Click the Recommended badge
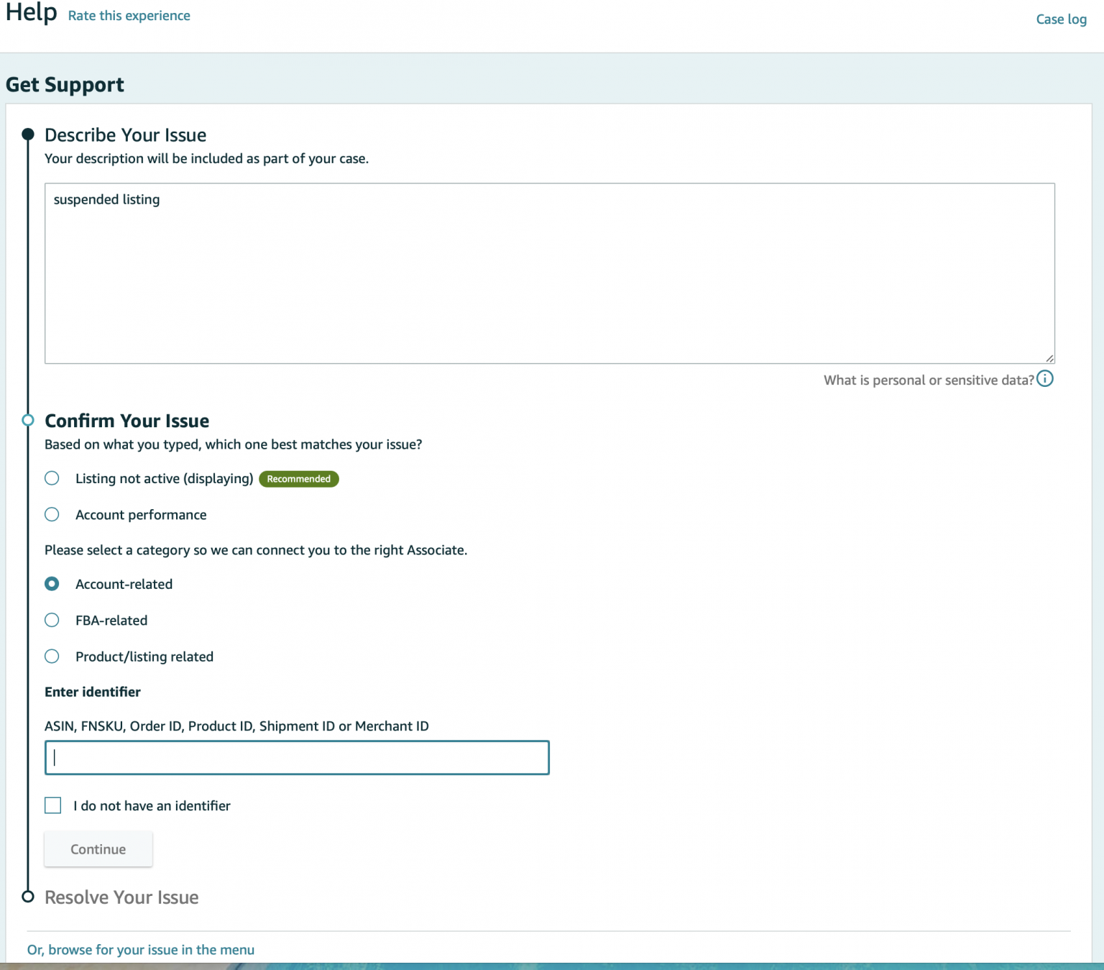1104x970 pixels. pos(298,478)
